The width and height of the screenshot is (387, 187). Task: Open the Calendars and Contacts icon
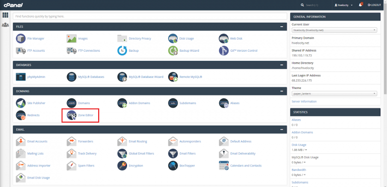(224, 165)
